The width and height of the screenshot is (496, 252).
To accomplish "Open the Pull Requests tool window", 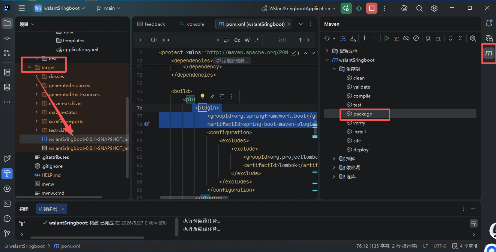I will [x=7, y=53].
